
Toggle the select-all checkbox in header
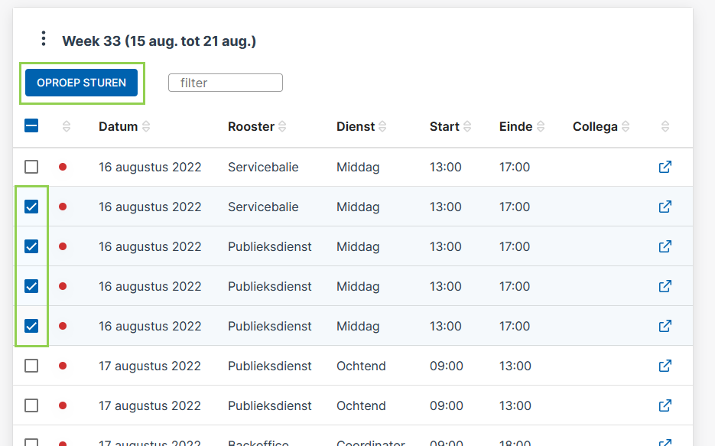click(31, 125)
